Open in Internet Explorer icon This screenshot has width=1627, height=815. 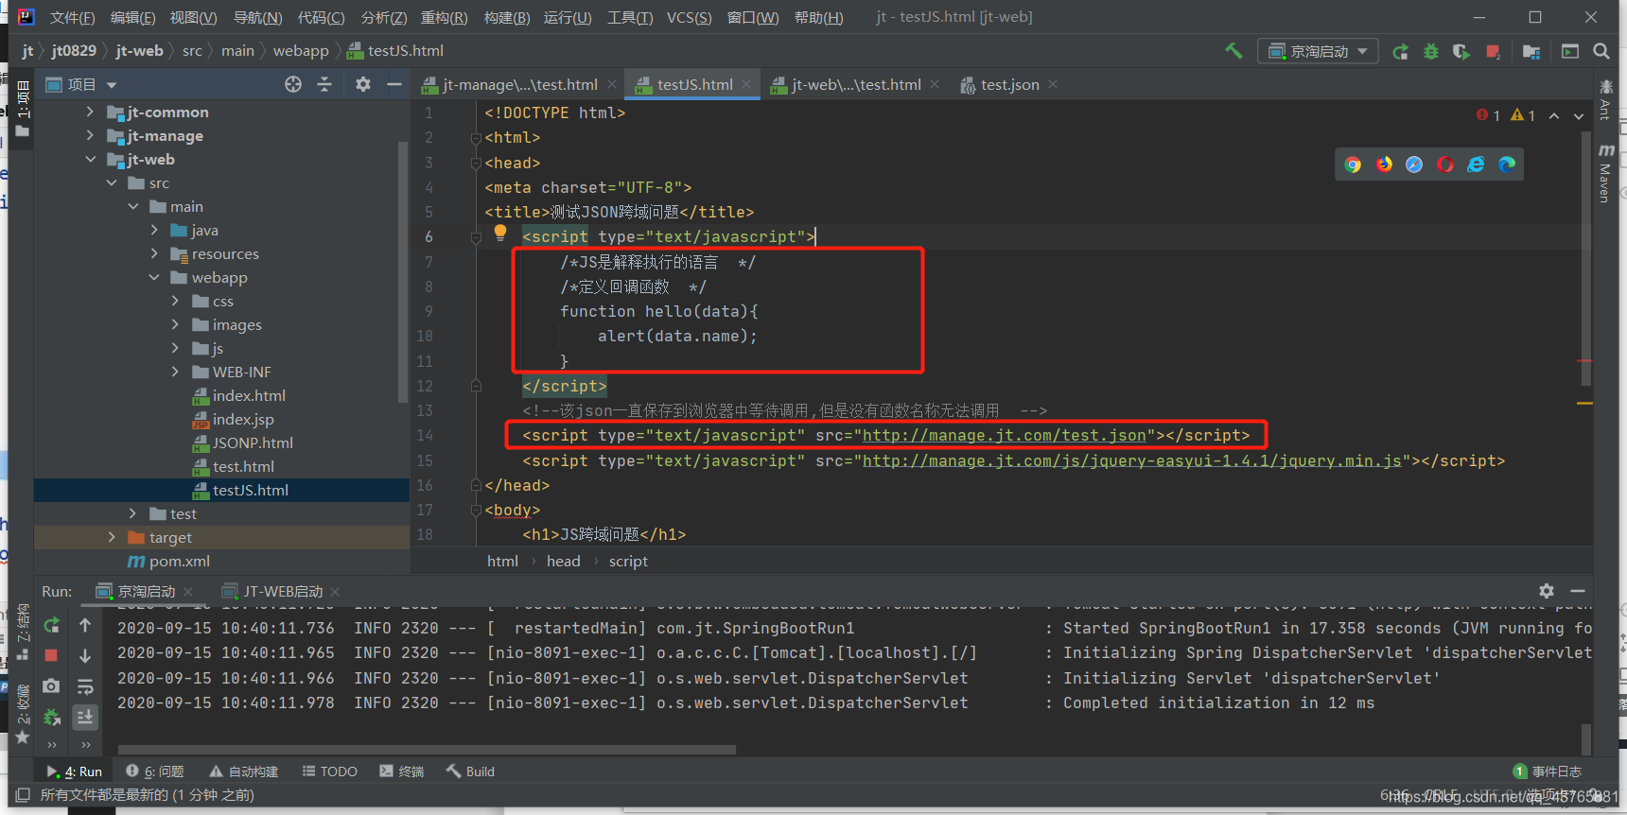tap(1476, 165)
